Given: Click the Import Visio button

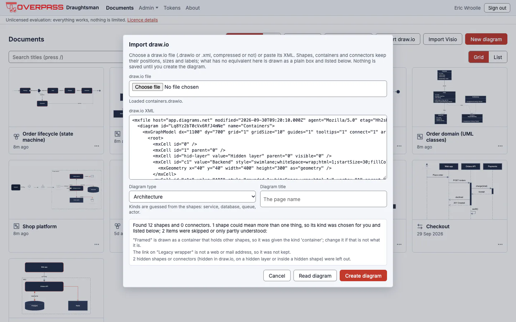Looking at the screenshot, I should (x=443, y=39).
